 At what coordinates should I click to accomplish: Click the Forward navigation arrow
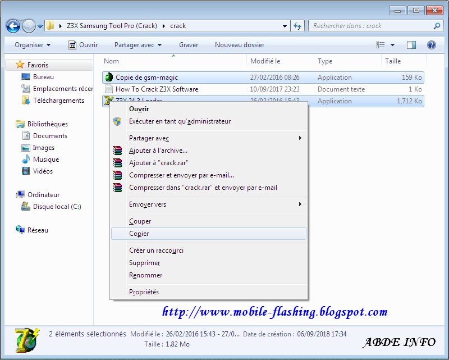pos(29,26)
